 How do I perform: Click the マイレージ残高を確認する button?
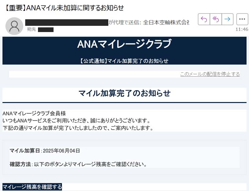(32, 187)
